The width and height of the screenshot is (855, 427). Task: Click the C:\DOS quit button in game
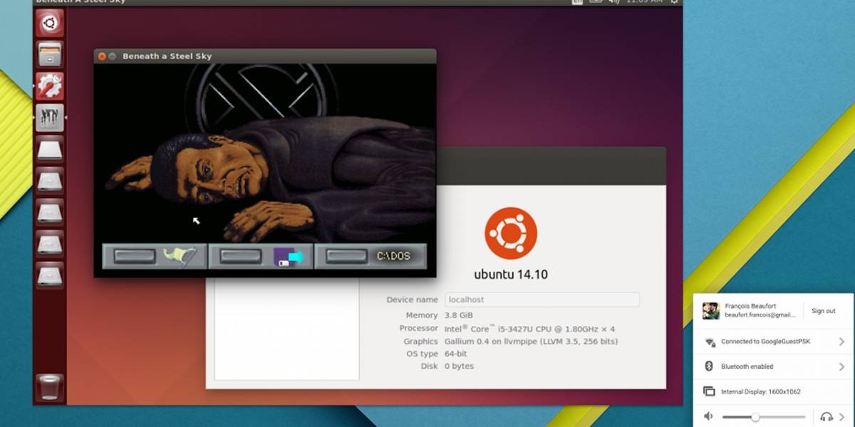(371, 256)
